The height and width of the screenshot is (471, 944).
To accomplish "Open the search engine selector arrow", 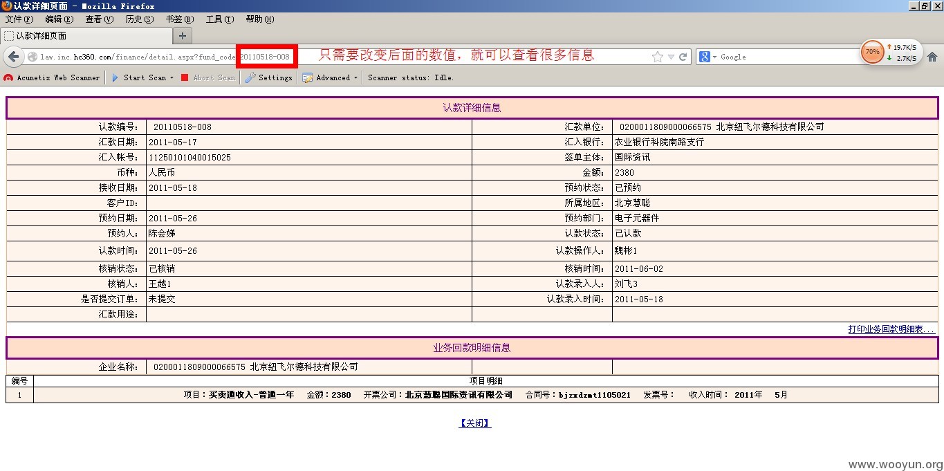I will 714,57.
